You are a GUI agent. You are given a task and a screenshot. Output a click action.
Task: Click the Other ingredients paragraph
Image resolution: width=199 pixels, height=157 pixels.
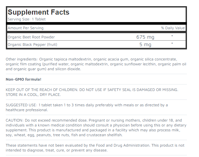[x=96, y=64]
